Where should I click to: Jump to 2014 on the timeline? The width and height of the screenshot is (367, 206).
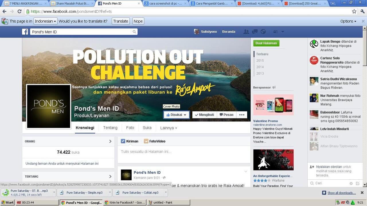[260, 67]
